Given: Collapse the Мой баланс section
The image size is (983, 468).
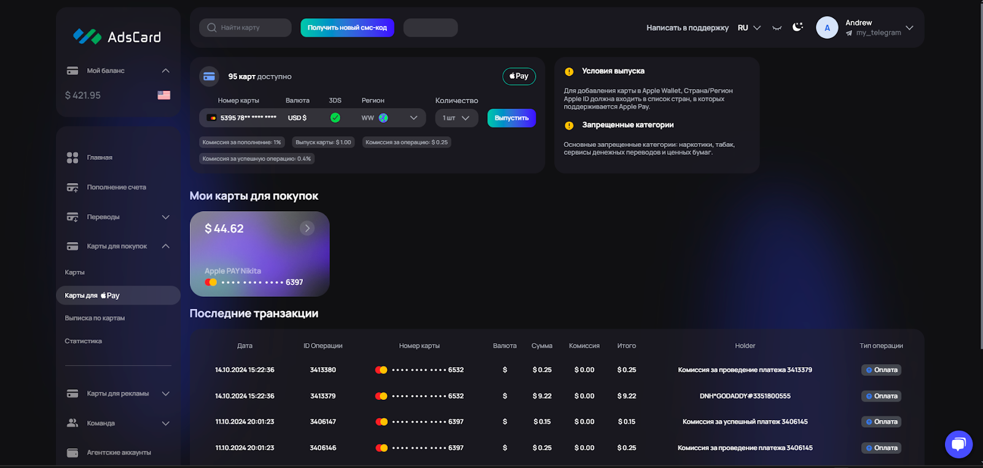Looking at the screenshot, I should (165, 71).
